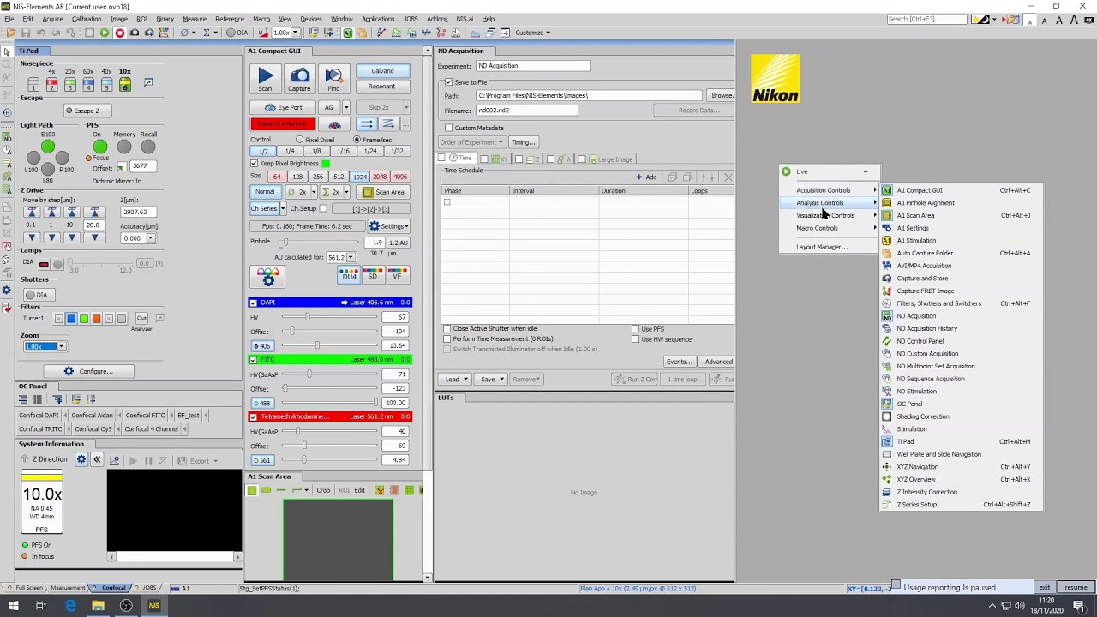Image resolution: width=1097 pixels, height=617 pixels.
Task: Open Edge browser from Windows taskbar
Action: tap(70, 606)
